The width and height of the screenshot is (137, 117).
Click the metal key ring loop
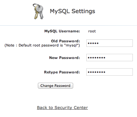(36, 5)
